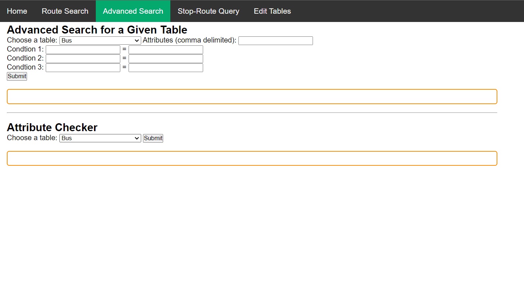
Task: Click the orange results box under Advanced Search
Action: (252, 96)
